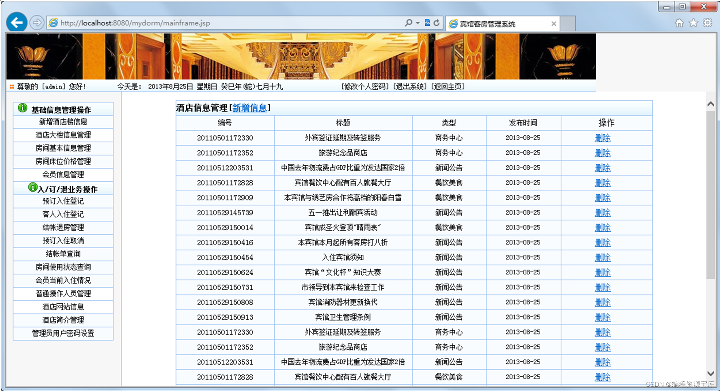Open 结帐退房管理 in the sidebar
The width and height of the screenshot is (720, 391).
pos(63,228)
